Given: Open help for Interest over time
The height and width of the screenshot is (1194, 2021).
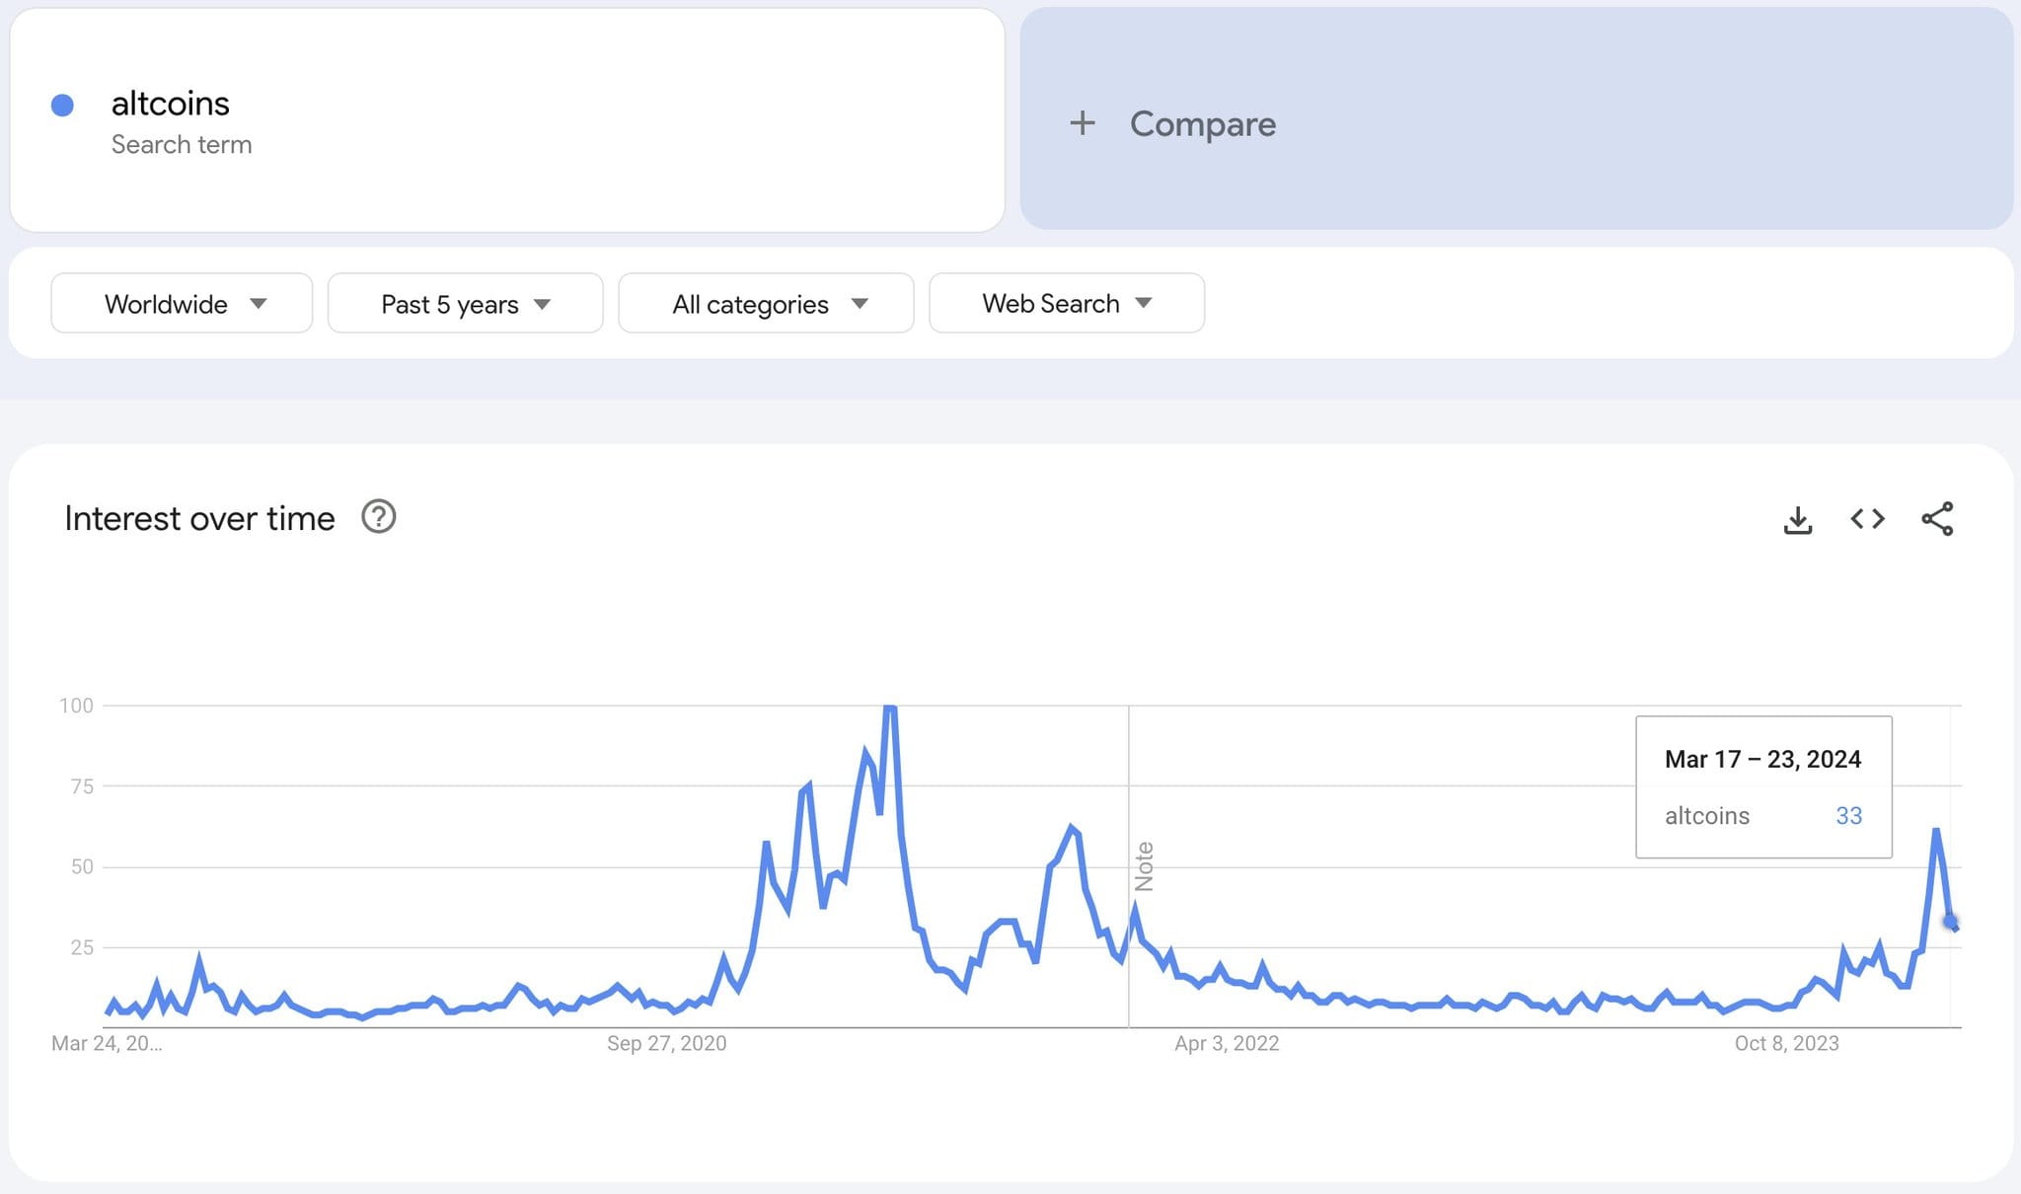Looking at the screenshot, I should (x=379, y=516).
